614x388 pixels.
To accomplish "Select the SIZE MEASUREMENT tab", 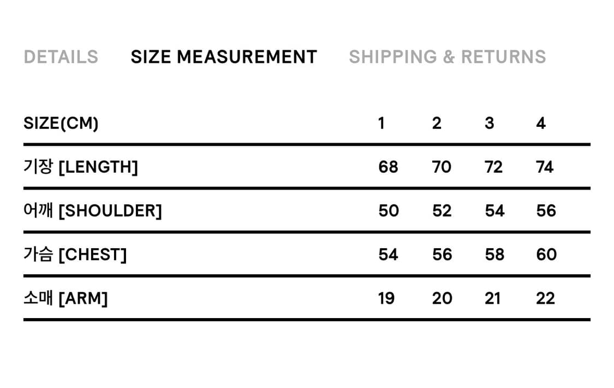I will tap(224, 57).
